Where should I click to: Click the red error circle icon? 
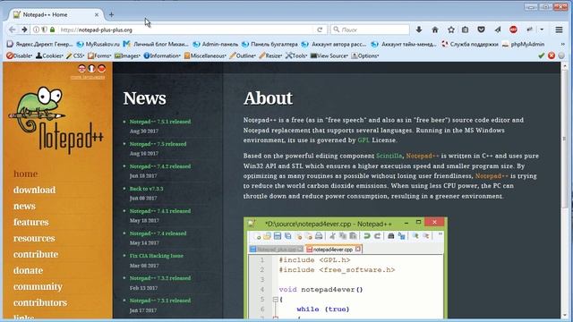point(552,55)
